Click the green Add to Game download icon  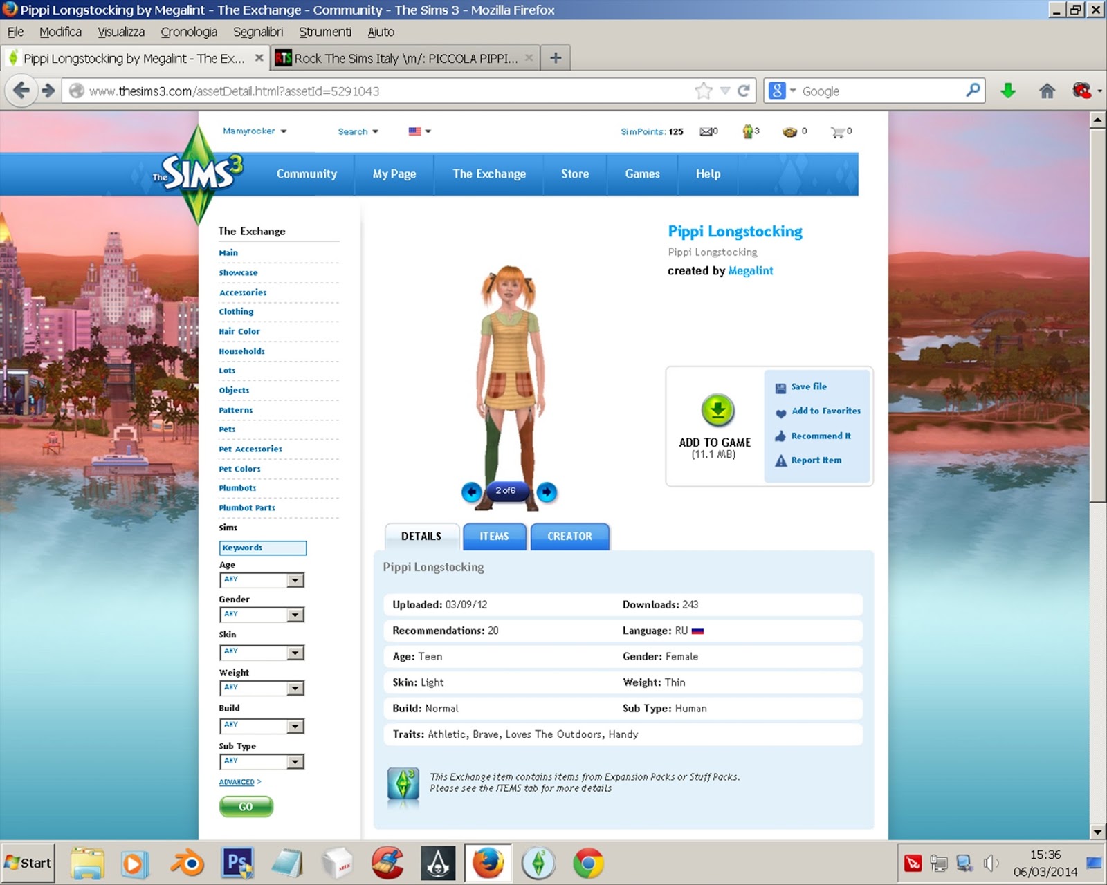pyautogui.click(x=717, y=411)
